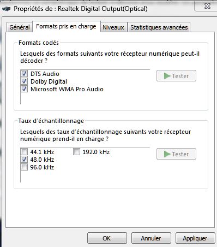This screenshot has height=247, width=217.
Task: Select the Microsoft WMA Pro Audio label
Action: point(67,89)
